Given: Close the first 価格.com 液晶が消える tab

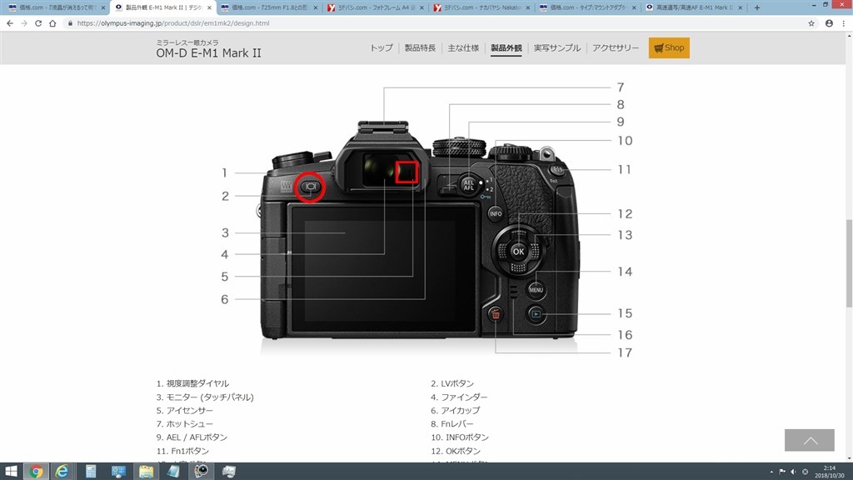Looking at the screenshot, I should [103, 7].
